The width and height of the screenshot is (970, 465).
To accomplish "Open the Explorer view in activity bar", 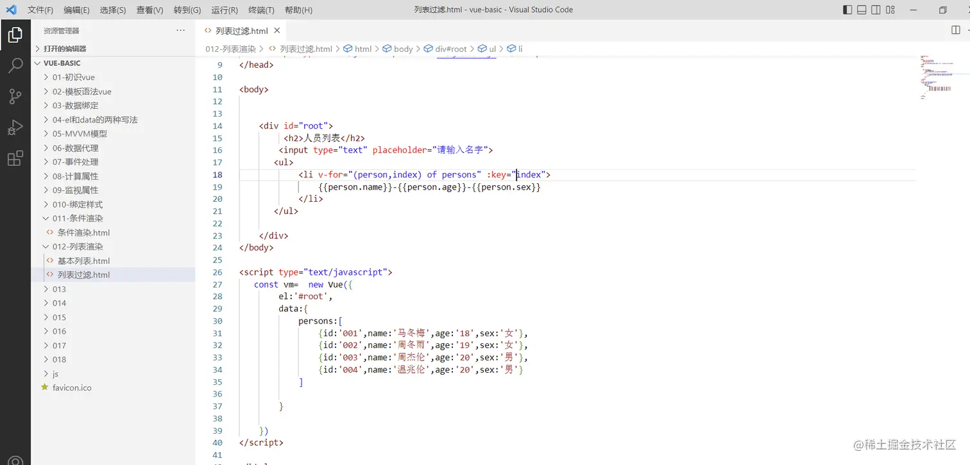I will (15, 35).
